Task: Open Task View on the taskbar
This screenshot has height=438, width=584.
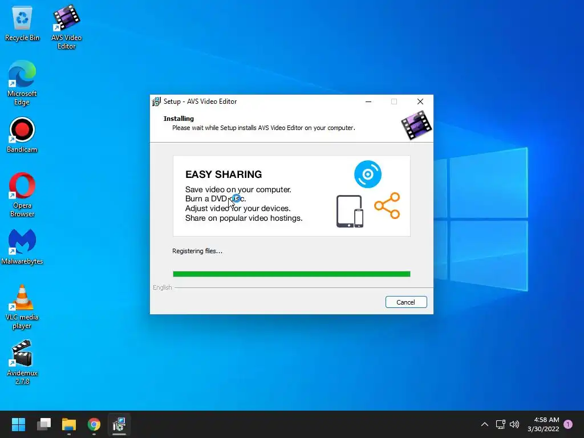Action: (x=44, y=424)
